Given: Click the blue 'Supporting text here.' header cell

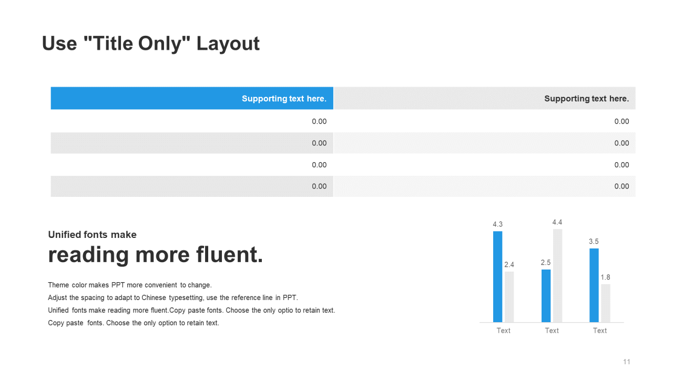Looking at the screenshot, I should 192,98.
